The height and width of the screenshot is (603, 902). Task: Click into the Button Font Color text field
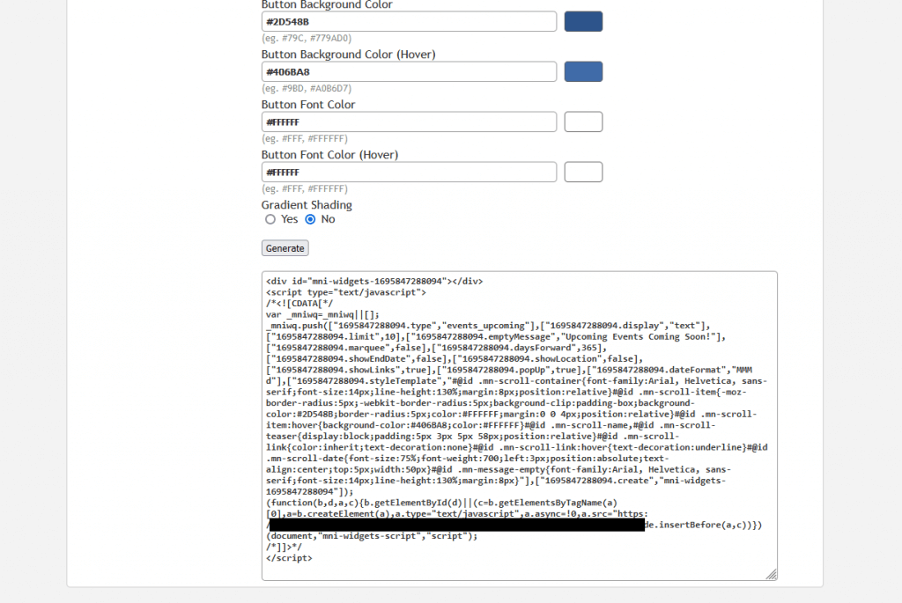pyautogui.click(x=409, y=121)
